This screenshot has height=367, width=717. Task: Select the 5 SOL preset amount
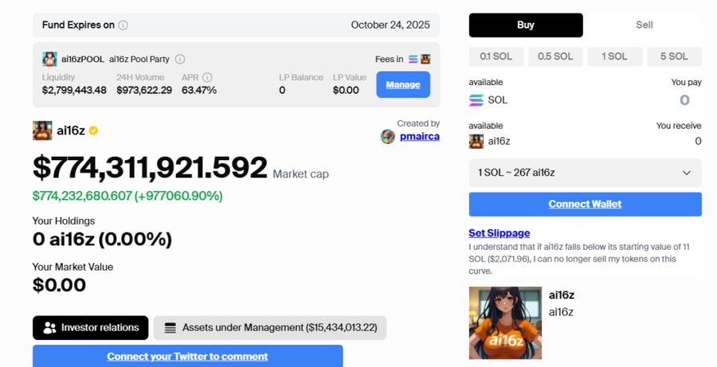click(x=674, y=57)
